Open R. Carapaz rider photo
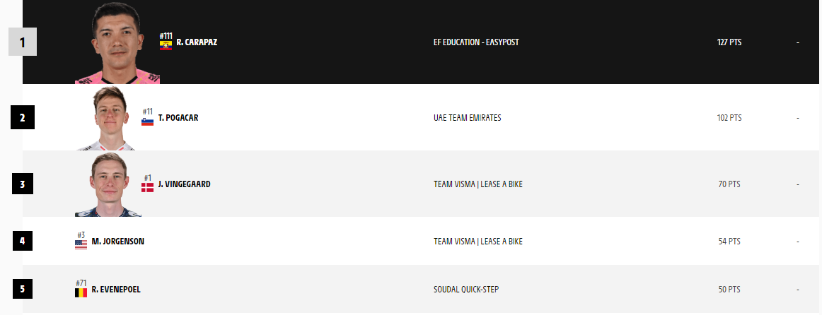 click(117, 42)
